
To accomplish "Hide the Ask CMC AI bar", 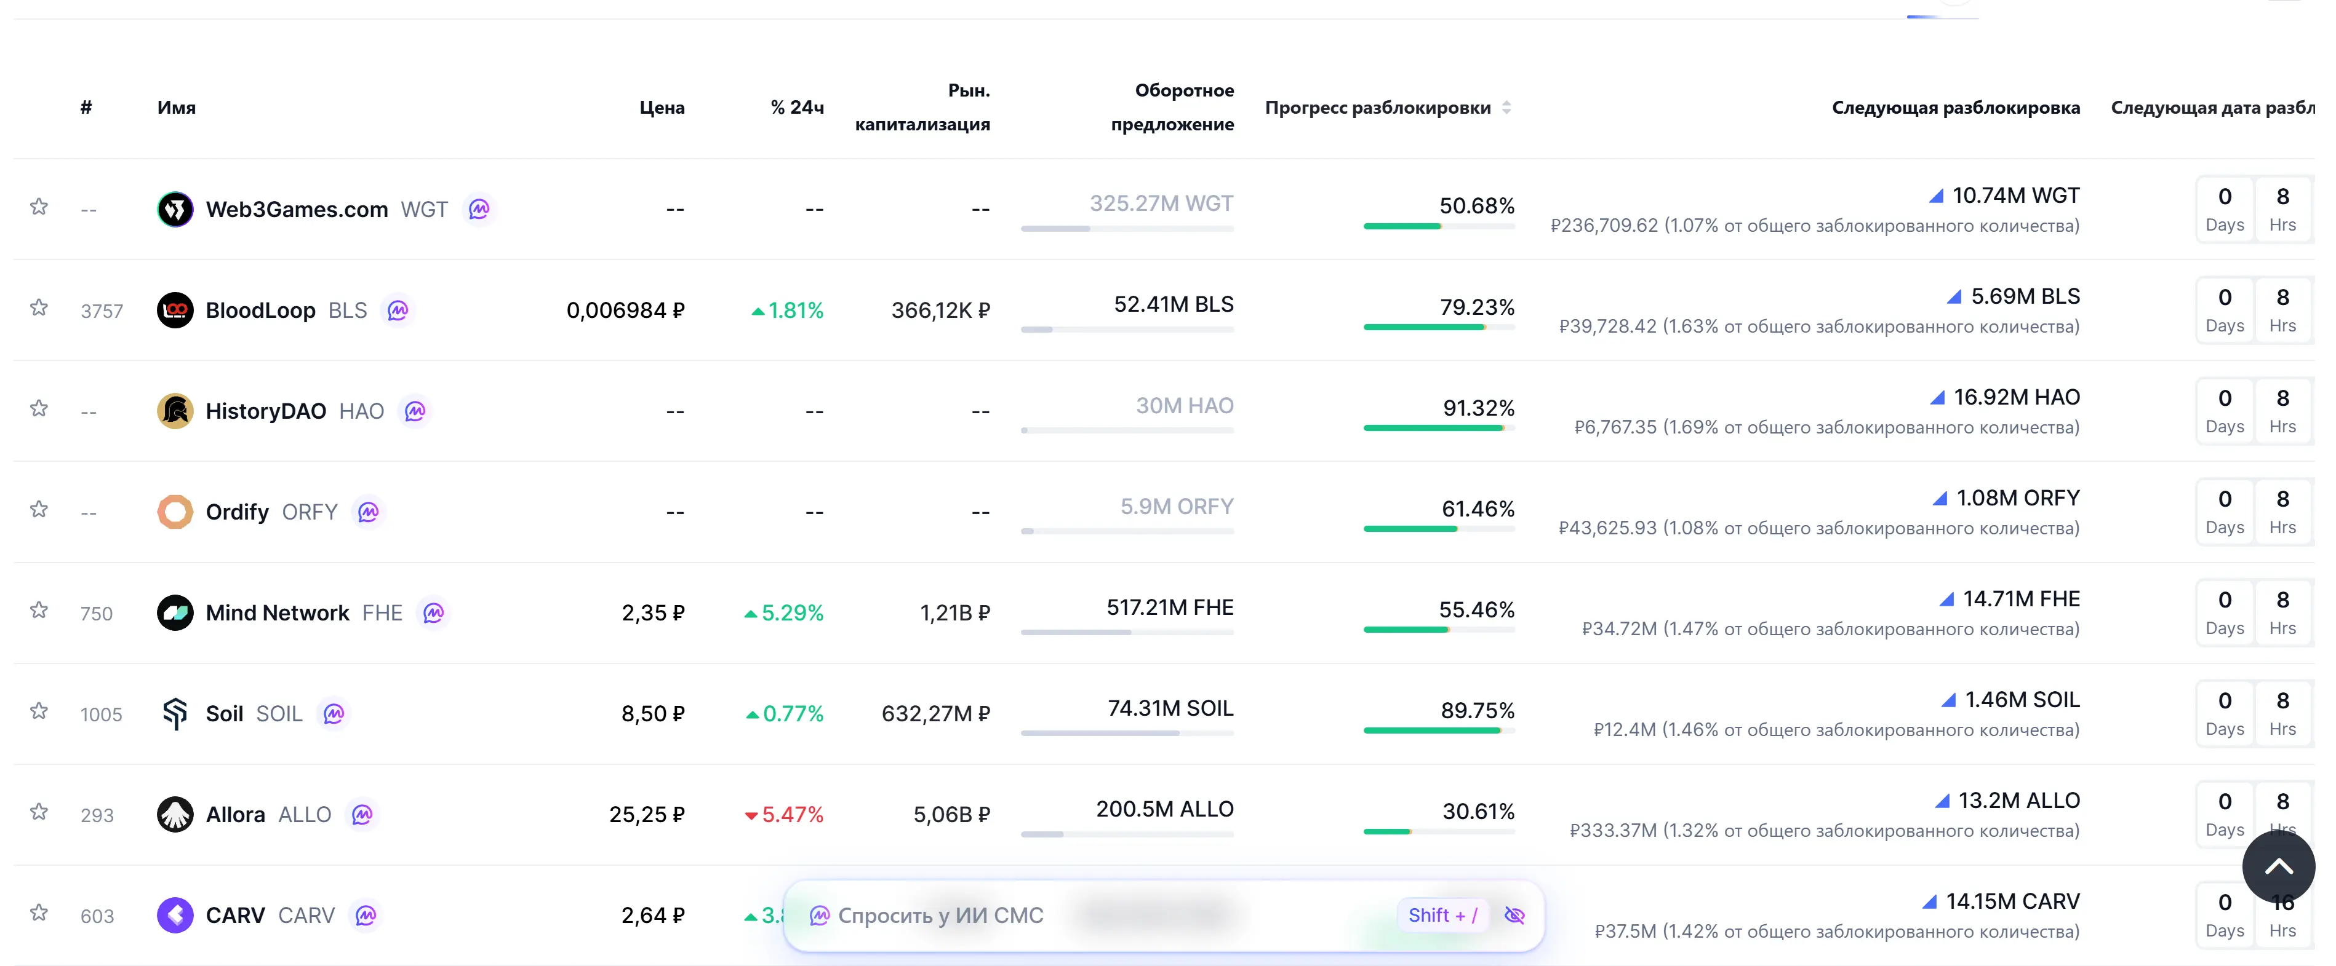I will 1514,915.
